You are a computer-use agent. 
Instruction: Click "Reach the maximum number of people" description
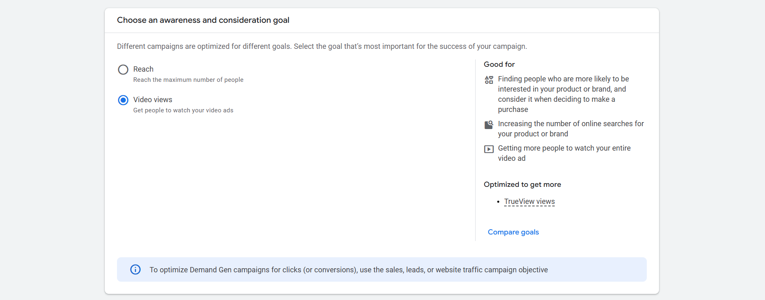click(x=188, y=80)
